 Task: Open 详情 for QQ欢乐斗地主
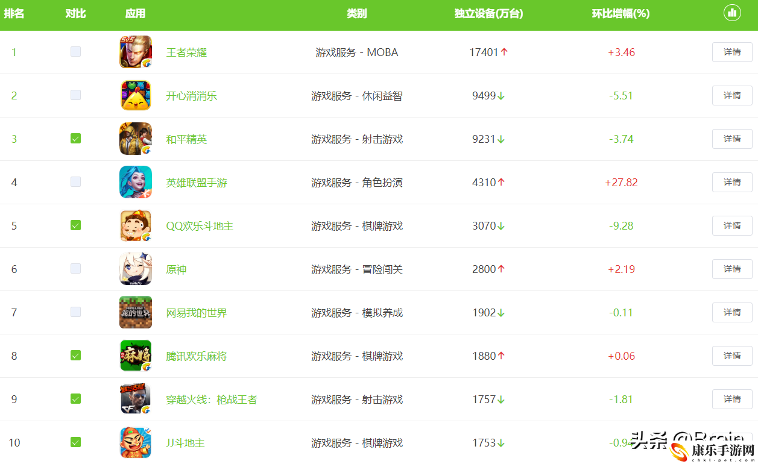[732, 225]
